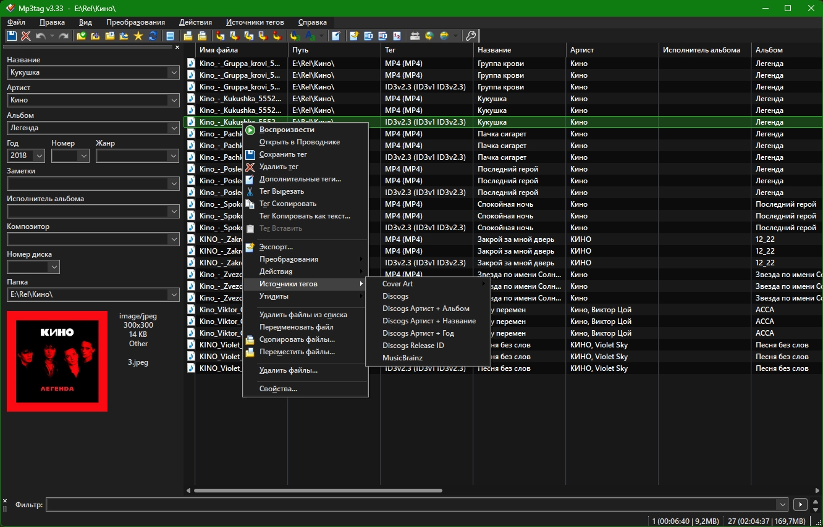Click the blue Refresh arrows toolbar icon
This screenshot has width=823, height=527.
(x=152, y=36)
